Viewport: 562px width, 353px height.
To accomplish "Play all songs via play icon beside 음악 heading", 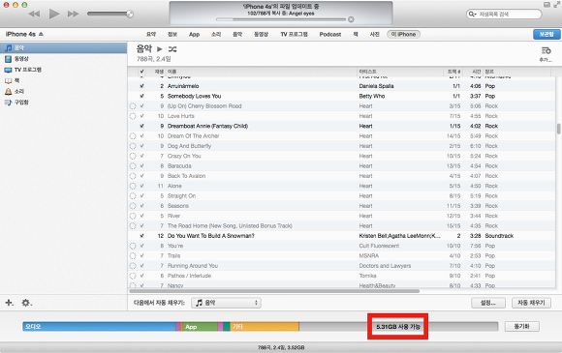I will pyautogui.click(x=160, y=49).
